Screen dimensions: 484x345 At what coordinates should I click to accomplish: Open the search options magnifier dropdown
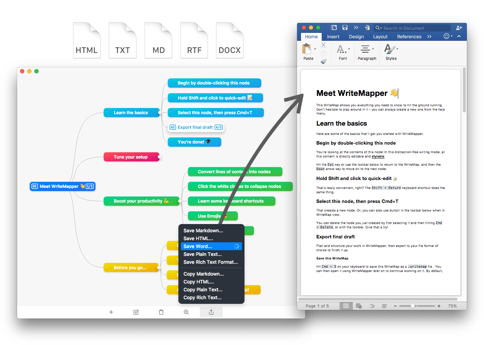coord(379,28)
